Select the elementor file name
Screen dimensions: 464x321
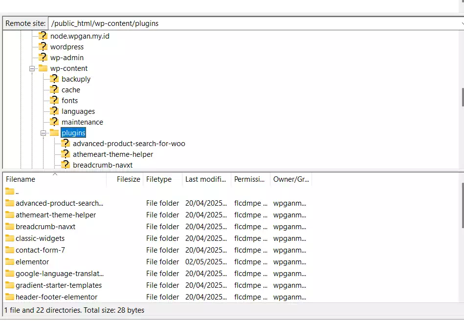pos(32,262)
